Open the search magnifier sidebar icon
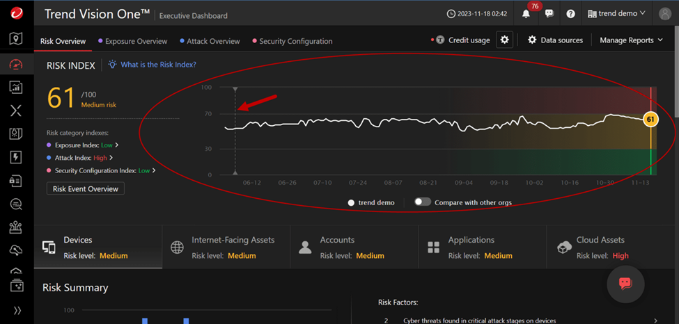The height and width of the screenshot is (324, 679). [x=16, y=204]
